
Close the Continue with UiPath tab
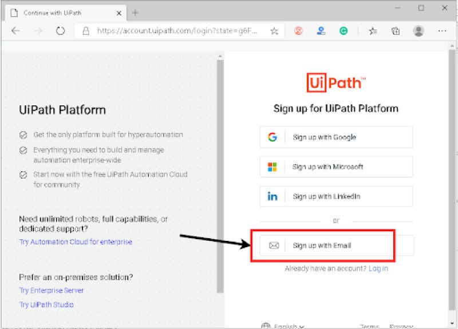tap(119, 13)
